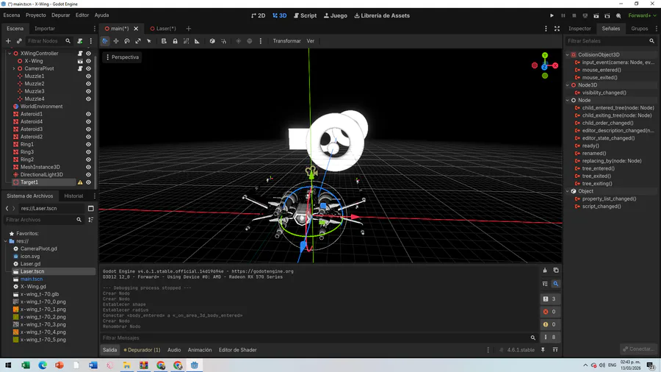Select the Rotate mode tool
661x372 pixels.
(x=127, y=41)
